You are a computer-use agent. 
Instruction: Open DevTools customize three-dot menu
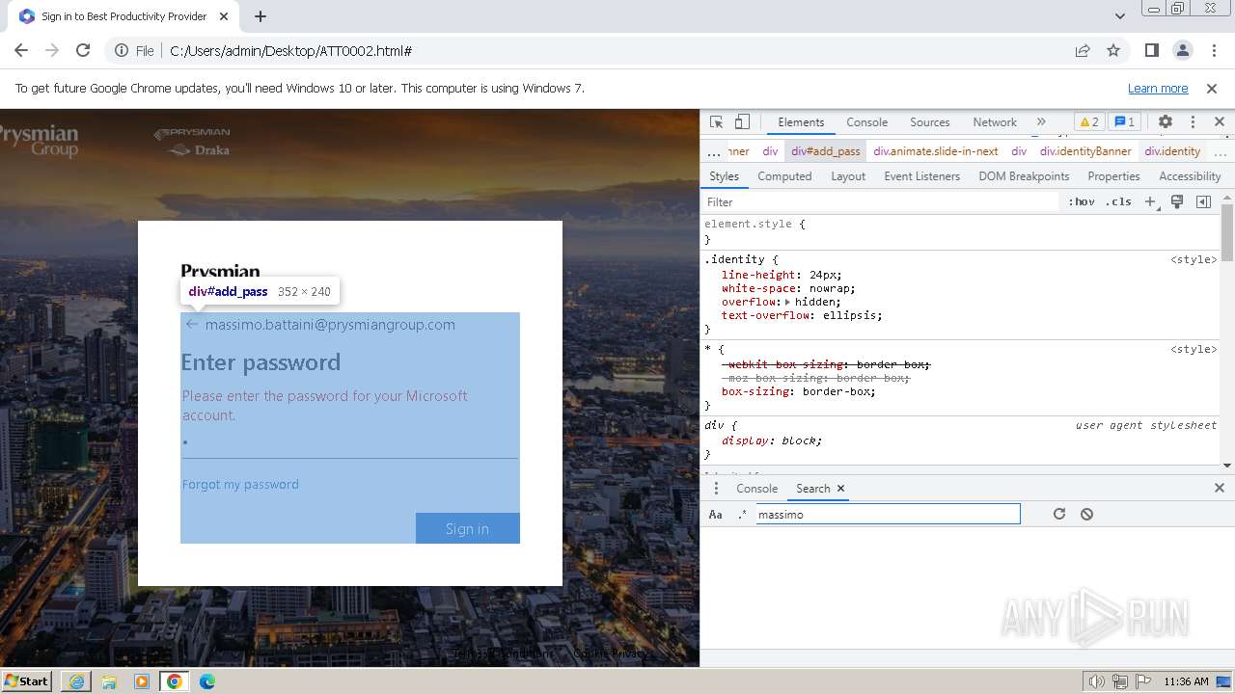pyautogui.click(x=1193, y=122)
